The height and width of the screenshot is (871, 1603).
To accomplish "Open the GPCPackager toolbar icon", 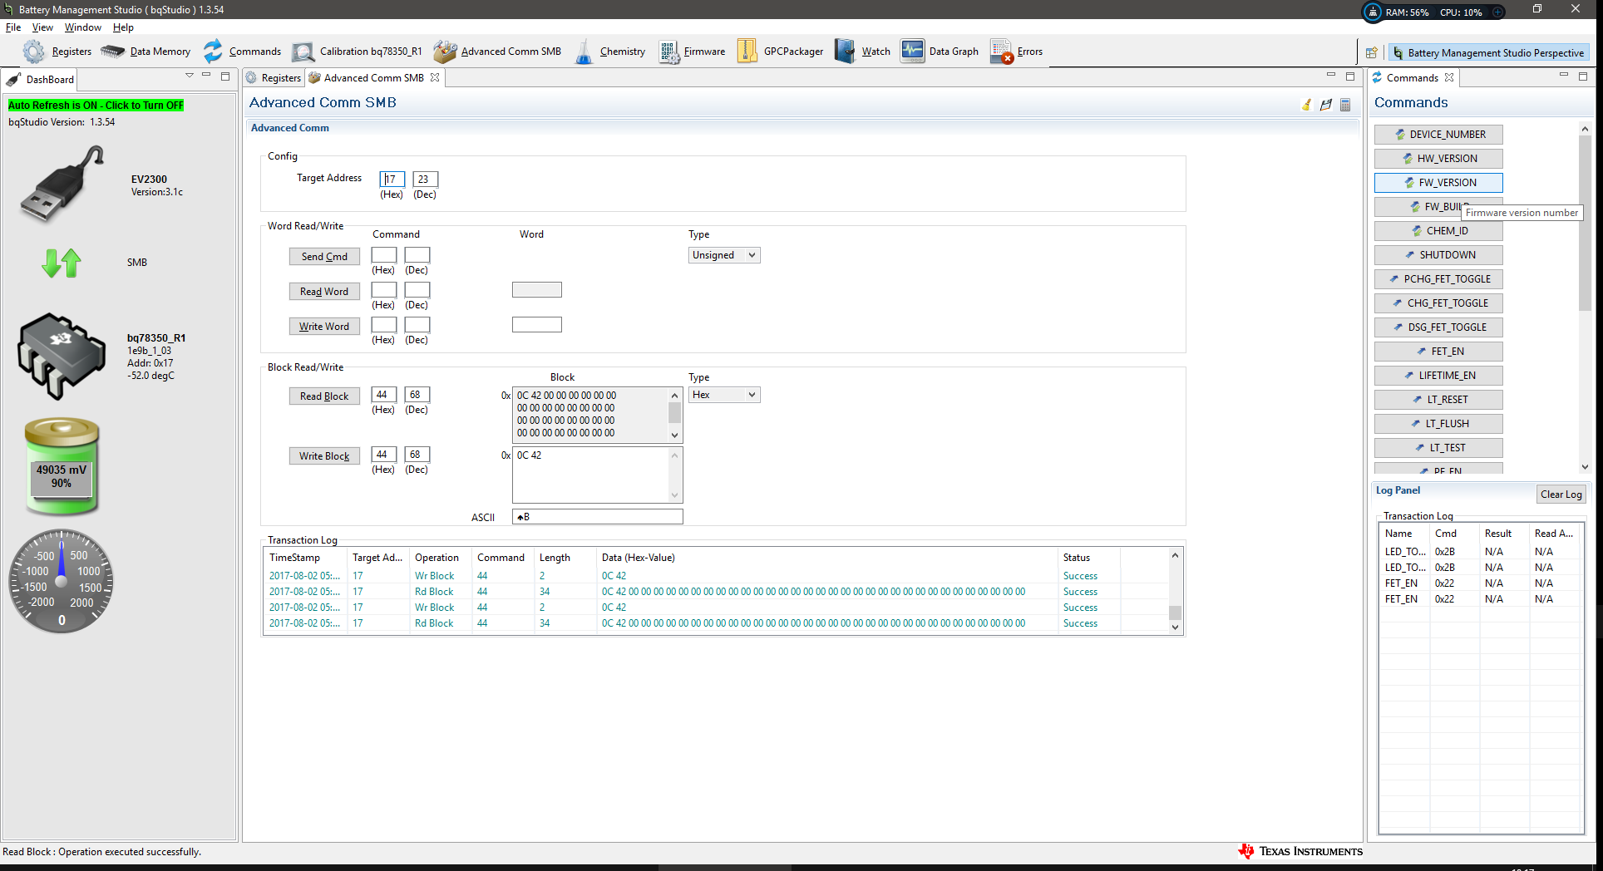I will coord(780,52).
